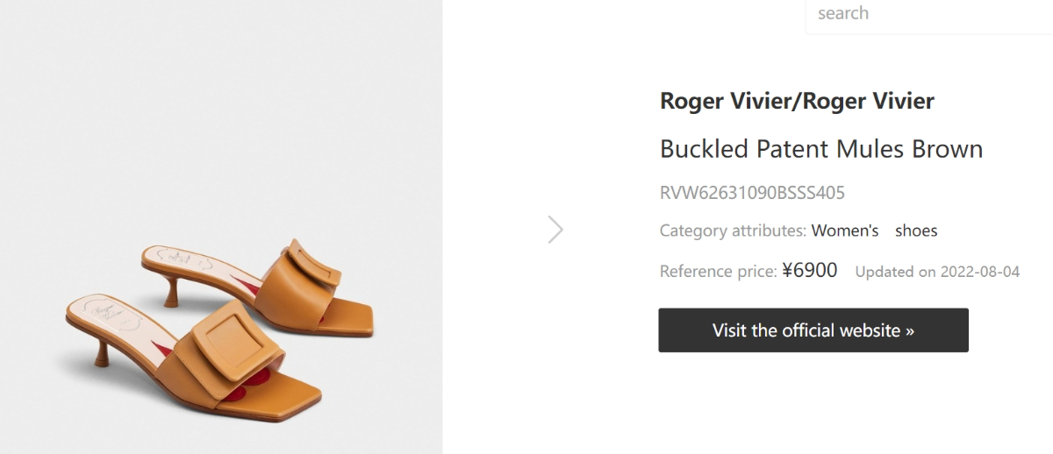
Task: Show the next product image arrow
Action: 555,230
